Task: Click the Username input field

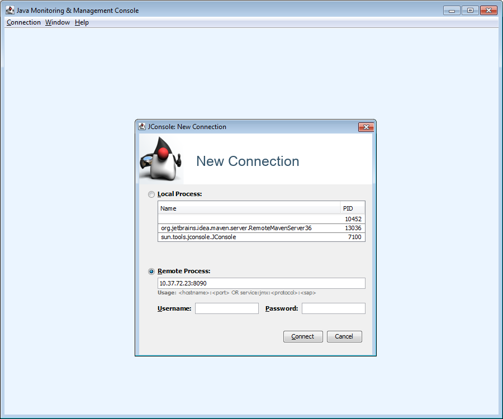Action: pos(227,308)
